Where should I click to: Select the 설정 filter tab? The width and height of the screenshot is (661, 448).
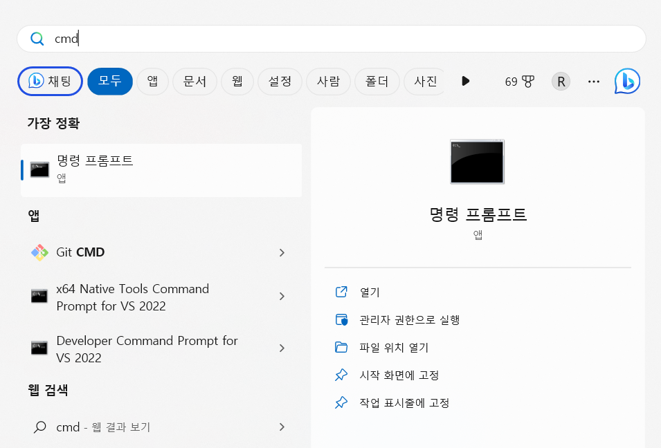click(x=280, y=81)
